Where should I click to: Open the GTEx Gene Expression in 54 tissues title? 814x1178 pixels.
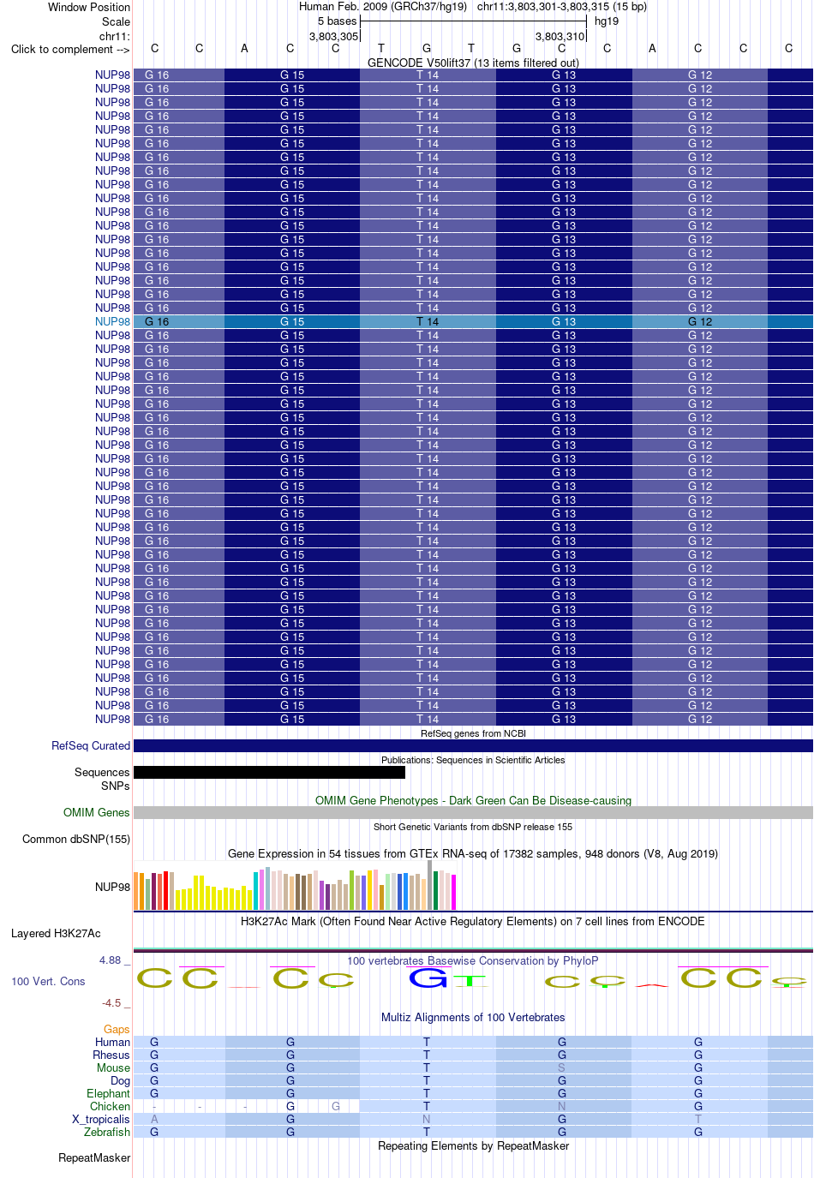[473, 853]
